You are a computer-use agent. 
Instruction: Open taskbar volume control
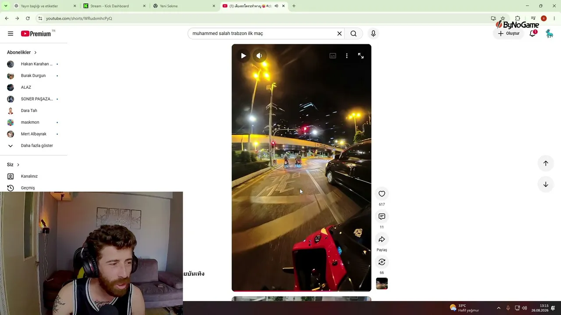pos(525,308)
